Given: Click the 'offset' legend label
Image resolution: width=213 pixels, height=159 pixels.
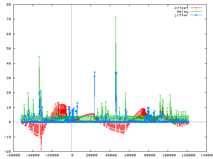Looking at the screenshot, I should point(181,8).
